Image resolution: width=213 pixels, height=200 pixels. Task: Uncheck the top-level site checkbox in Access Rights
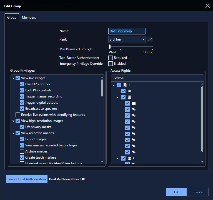click(119, 85)
